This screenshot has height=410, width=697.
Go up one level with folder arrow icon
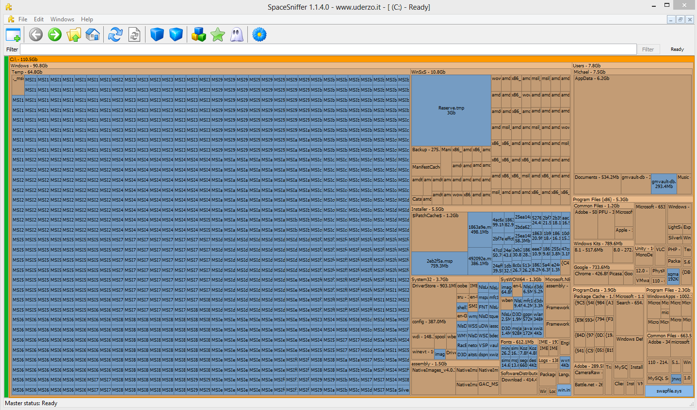tap(74, 34)
